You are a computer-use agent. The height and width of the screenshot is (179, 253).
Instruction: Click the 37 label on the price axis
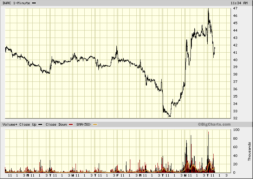coord(235,82)
